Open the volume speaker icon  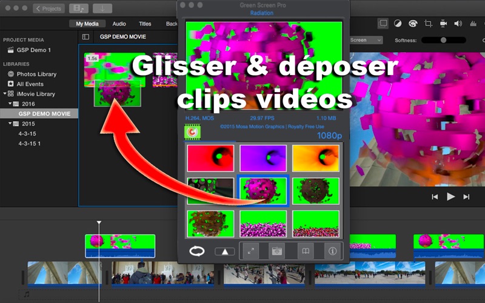click(458, 24)
